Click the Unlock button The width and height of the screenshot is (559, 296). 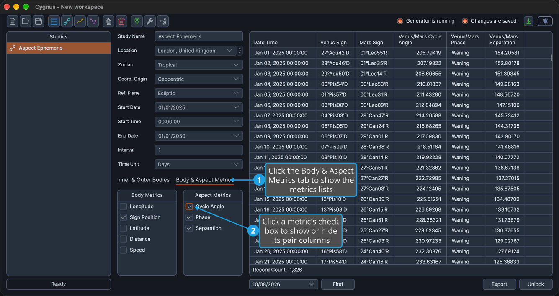[x=536, y=284]
